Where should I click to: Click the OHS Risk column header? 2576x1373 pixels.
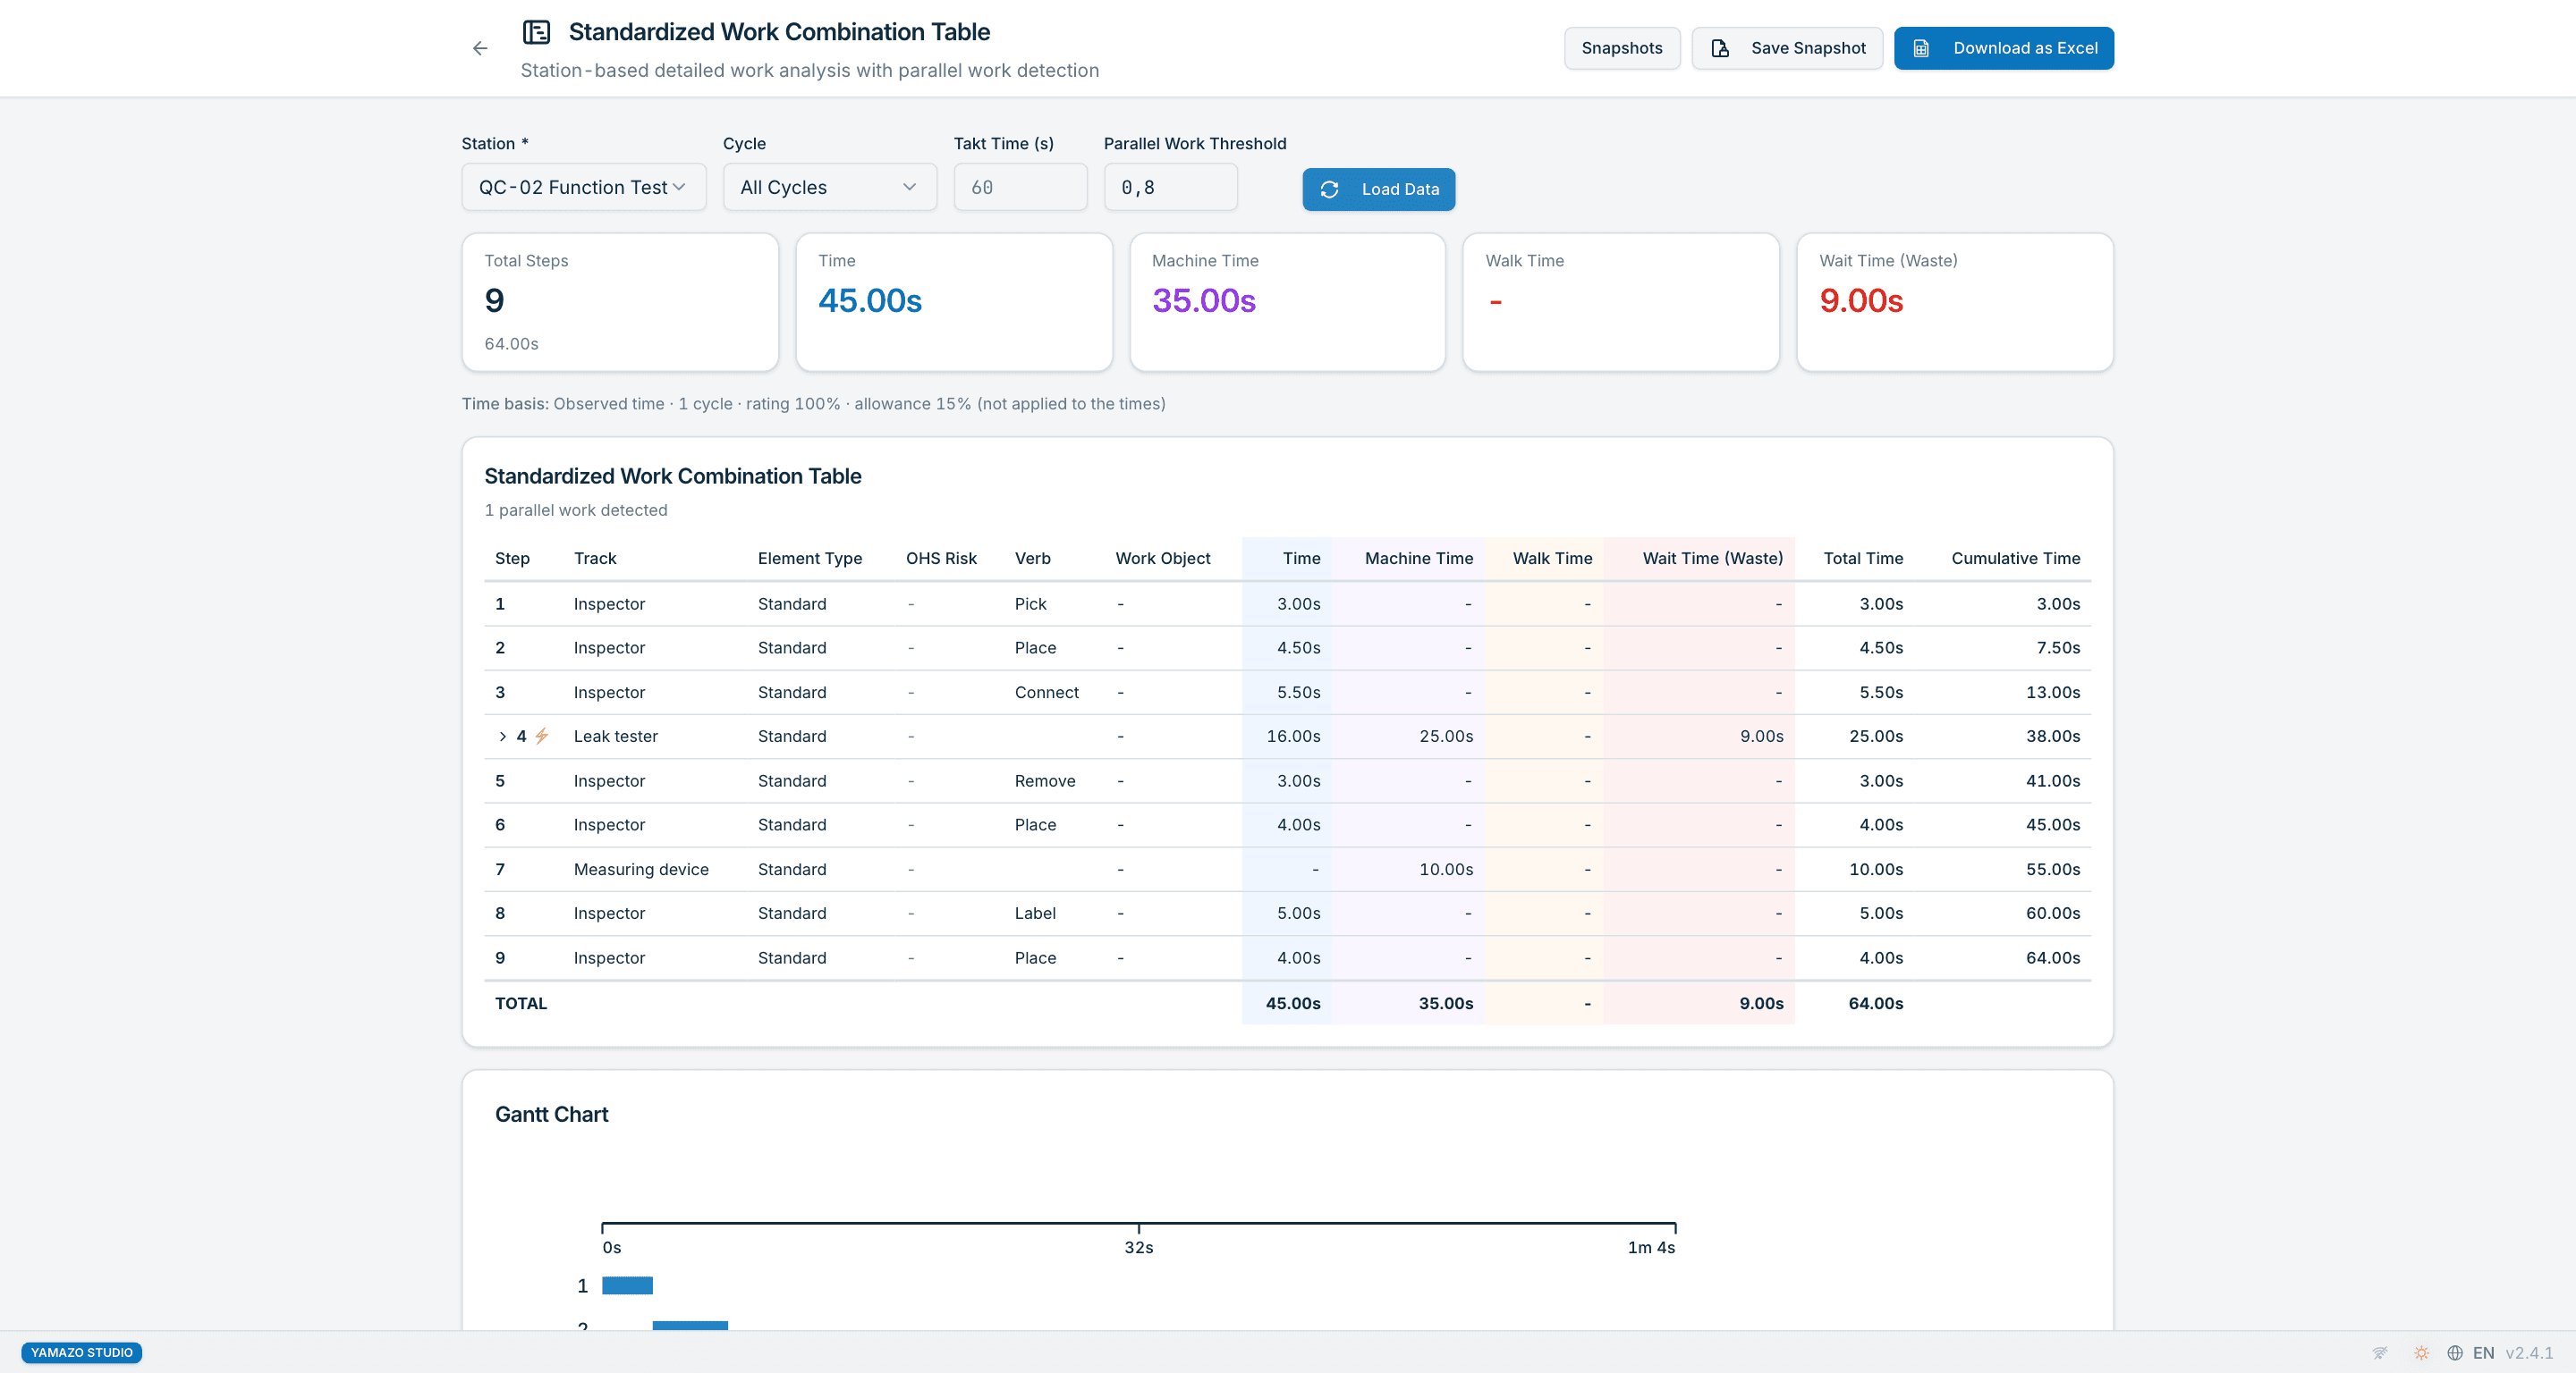click(941, 559)
